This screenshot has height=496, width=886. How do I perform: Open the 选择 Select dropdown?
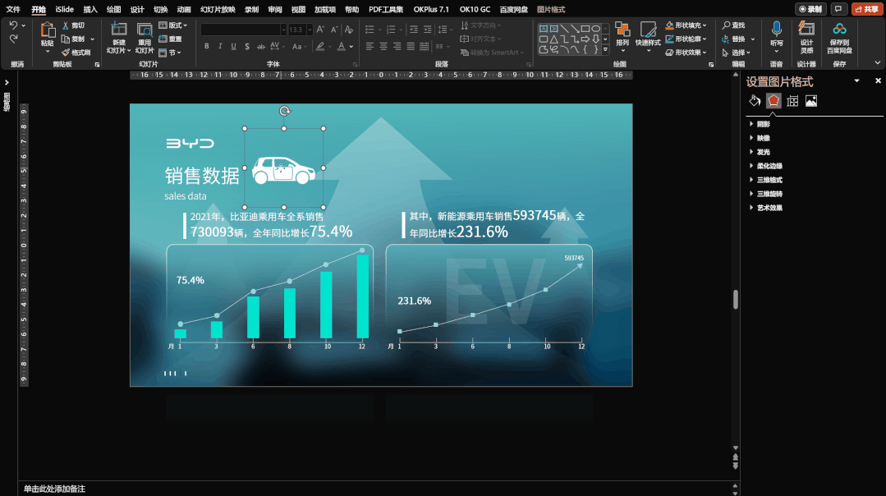(737, 53)
